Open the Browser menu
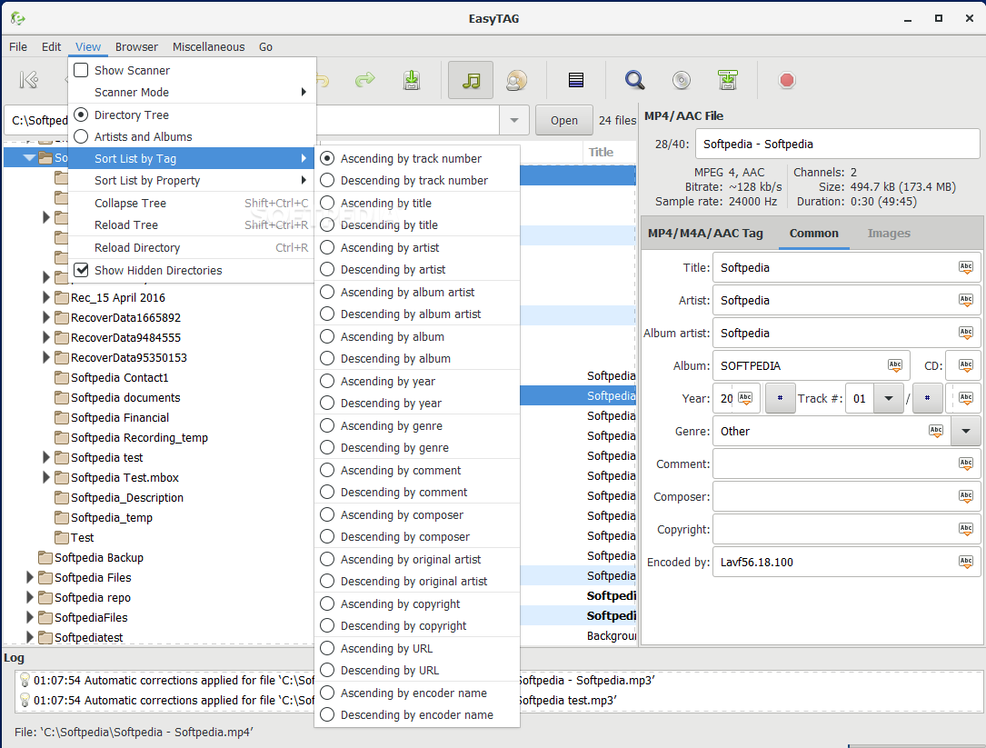 click(x=136, y=46)
